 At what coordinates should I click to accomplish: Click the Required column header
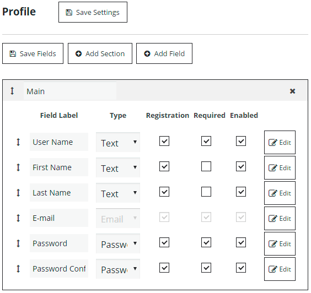click(210, 116)
